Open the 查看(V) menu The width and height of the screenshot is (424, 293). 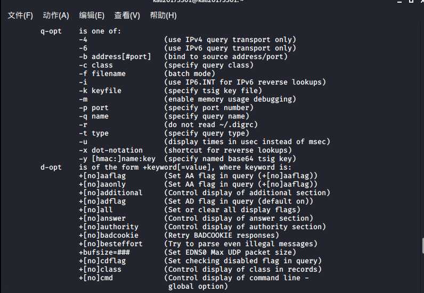click(x=127, y=15)
